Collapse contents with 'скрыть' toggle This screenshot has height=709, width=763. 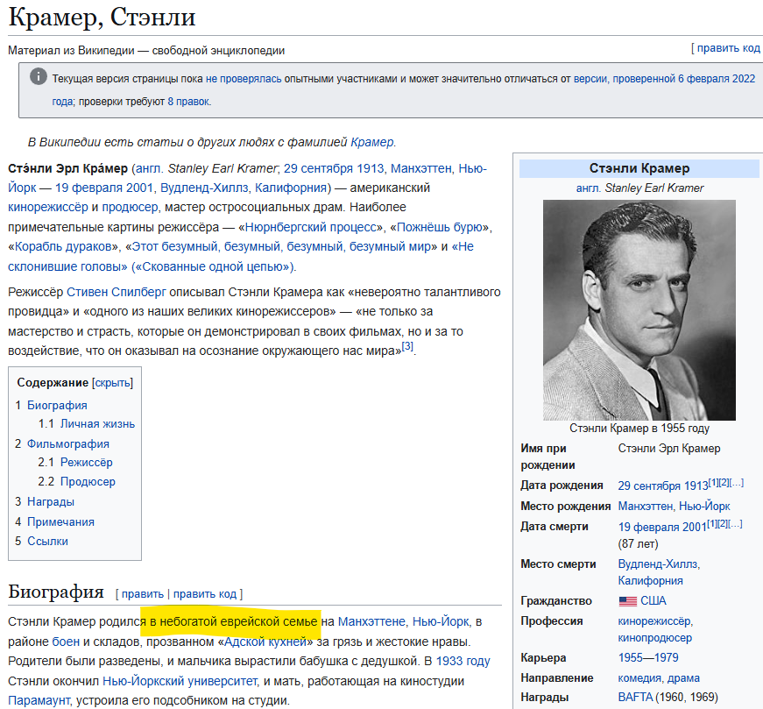pyautogui.click(x=112, y=383)
